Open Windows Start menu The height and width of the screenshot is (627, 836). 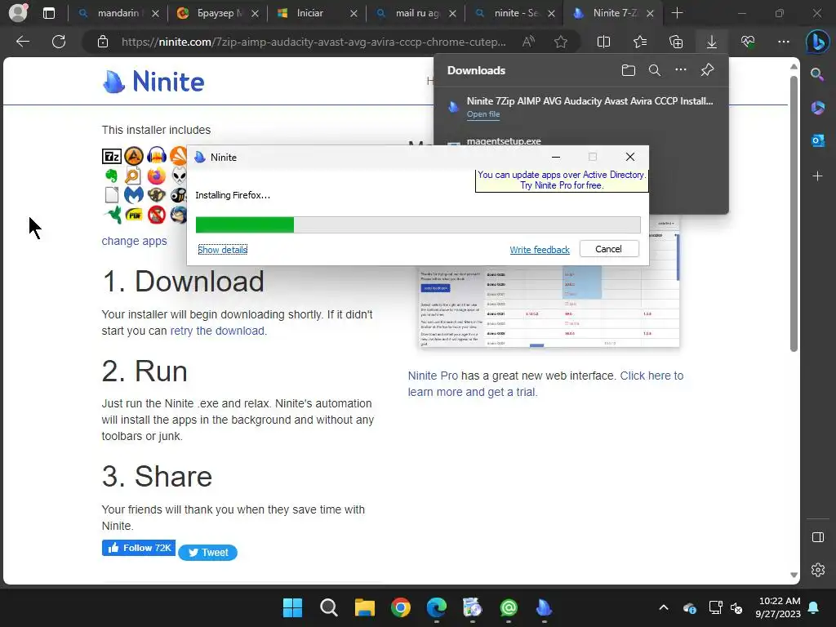tap(293, 607)
